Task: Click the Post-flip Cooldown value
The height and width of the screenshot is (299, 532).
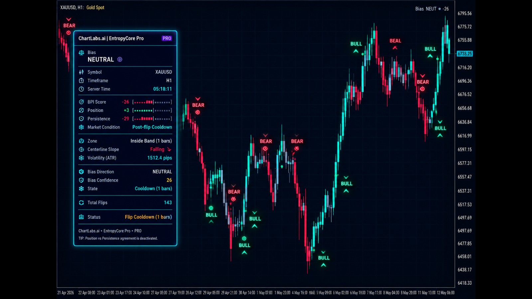Action: pos(152,127)
